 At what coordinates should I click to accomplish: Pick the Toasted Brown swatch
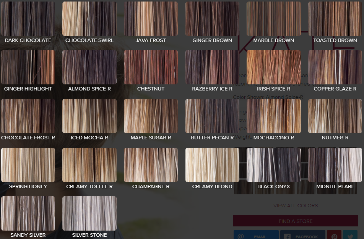(x=335, y=19)
